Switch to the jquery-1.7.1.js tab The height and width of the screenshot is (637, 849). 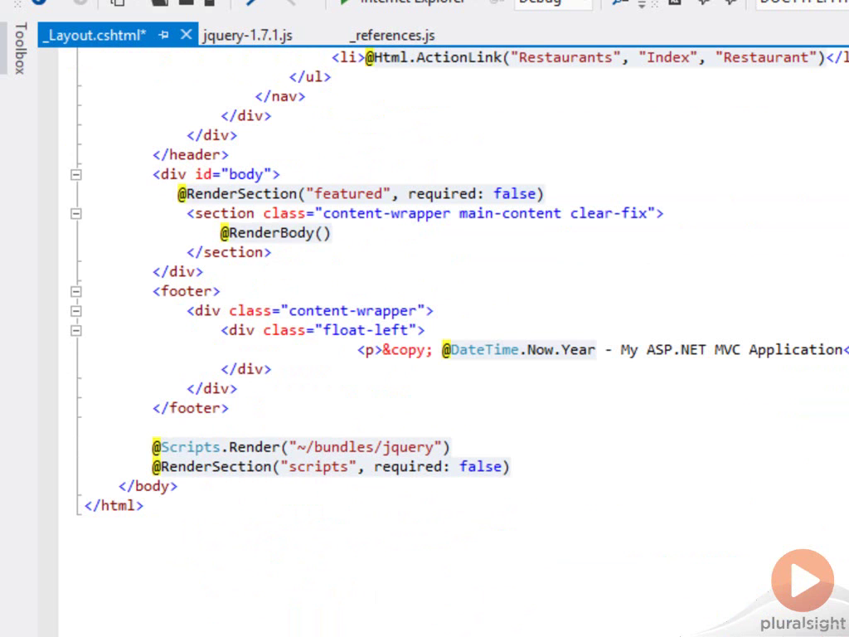[247, 36]
